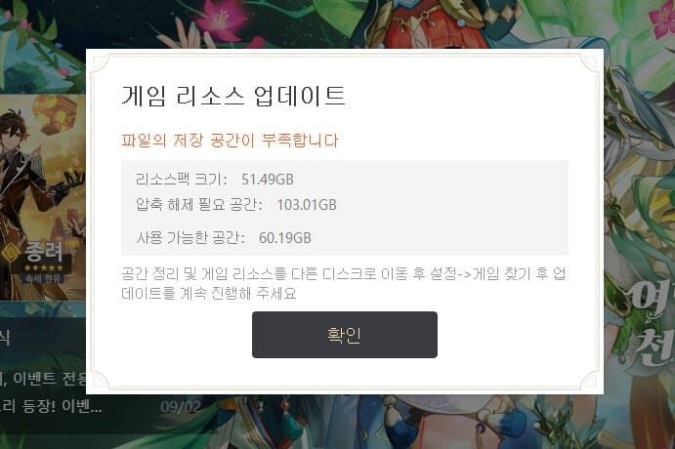
Task: Select the five-star rating under 종려
Action: [44, 268]
